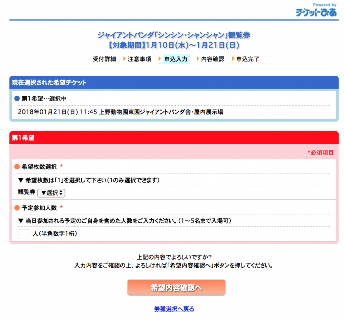Screen dimensions: 344x321
Task: Click the selected ticket date 2018年01月21日 line
Action: pos(120,112)
